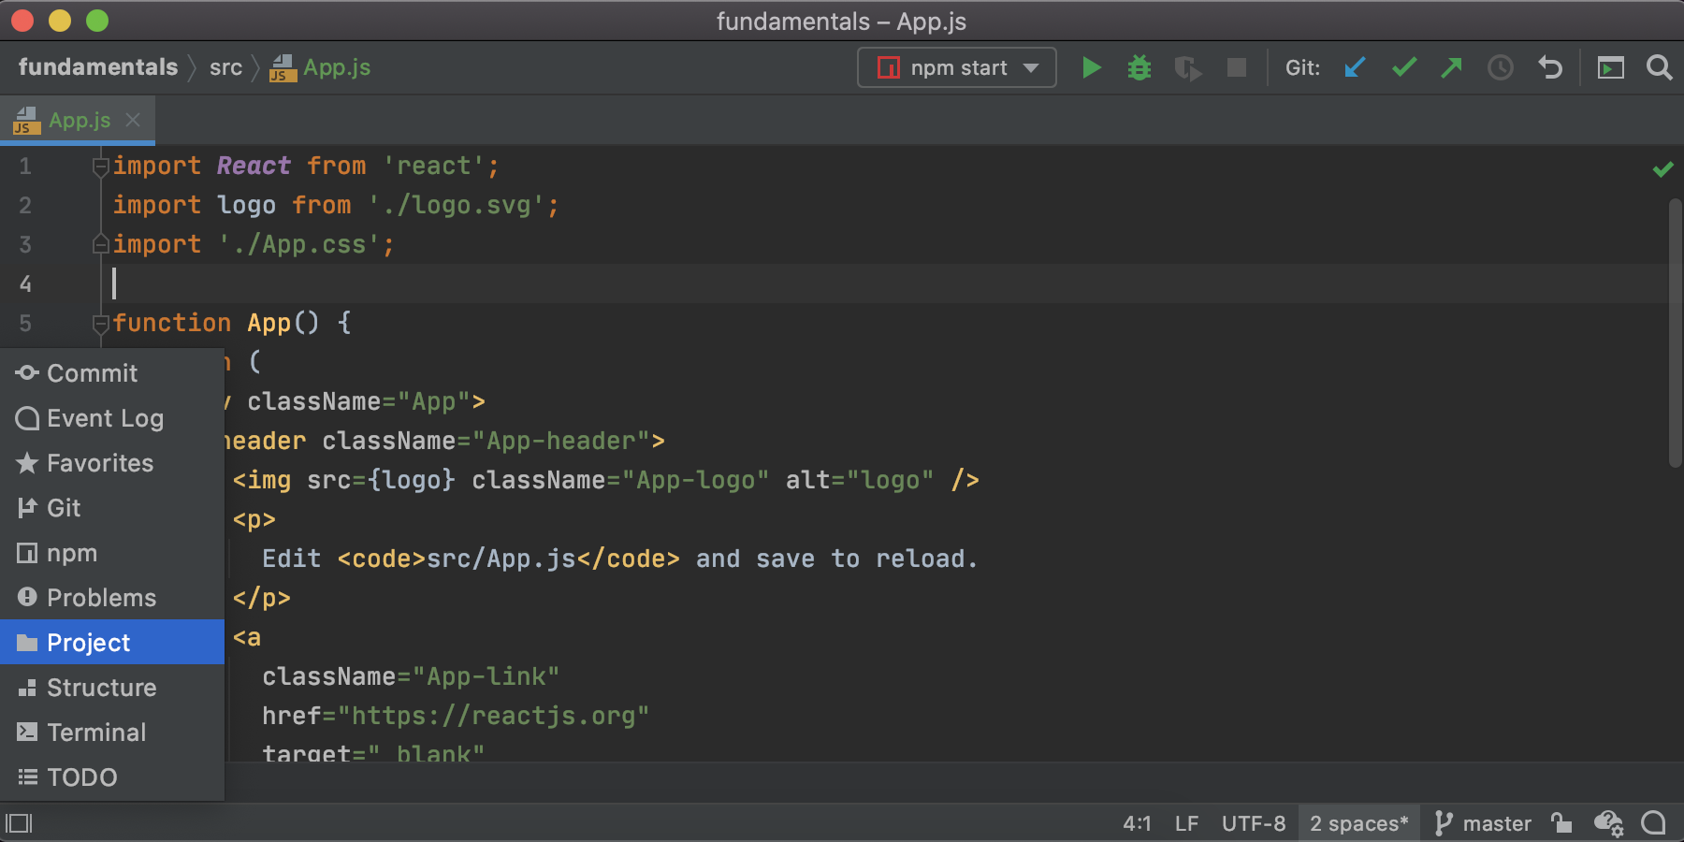This screenshot has height=842, width=1684.
Task: Toggle read-only lock in the status bar
Action: (1560, 822)
